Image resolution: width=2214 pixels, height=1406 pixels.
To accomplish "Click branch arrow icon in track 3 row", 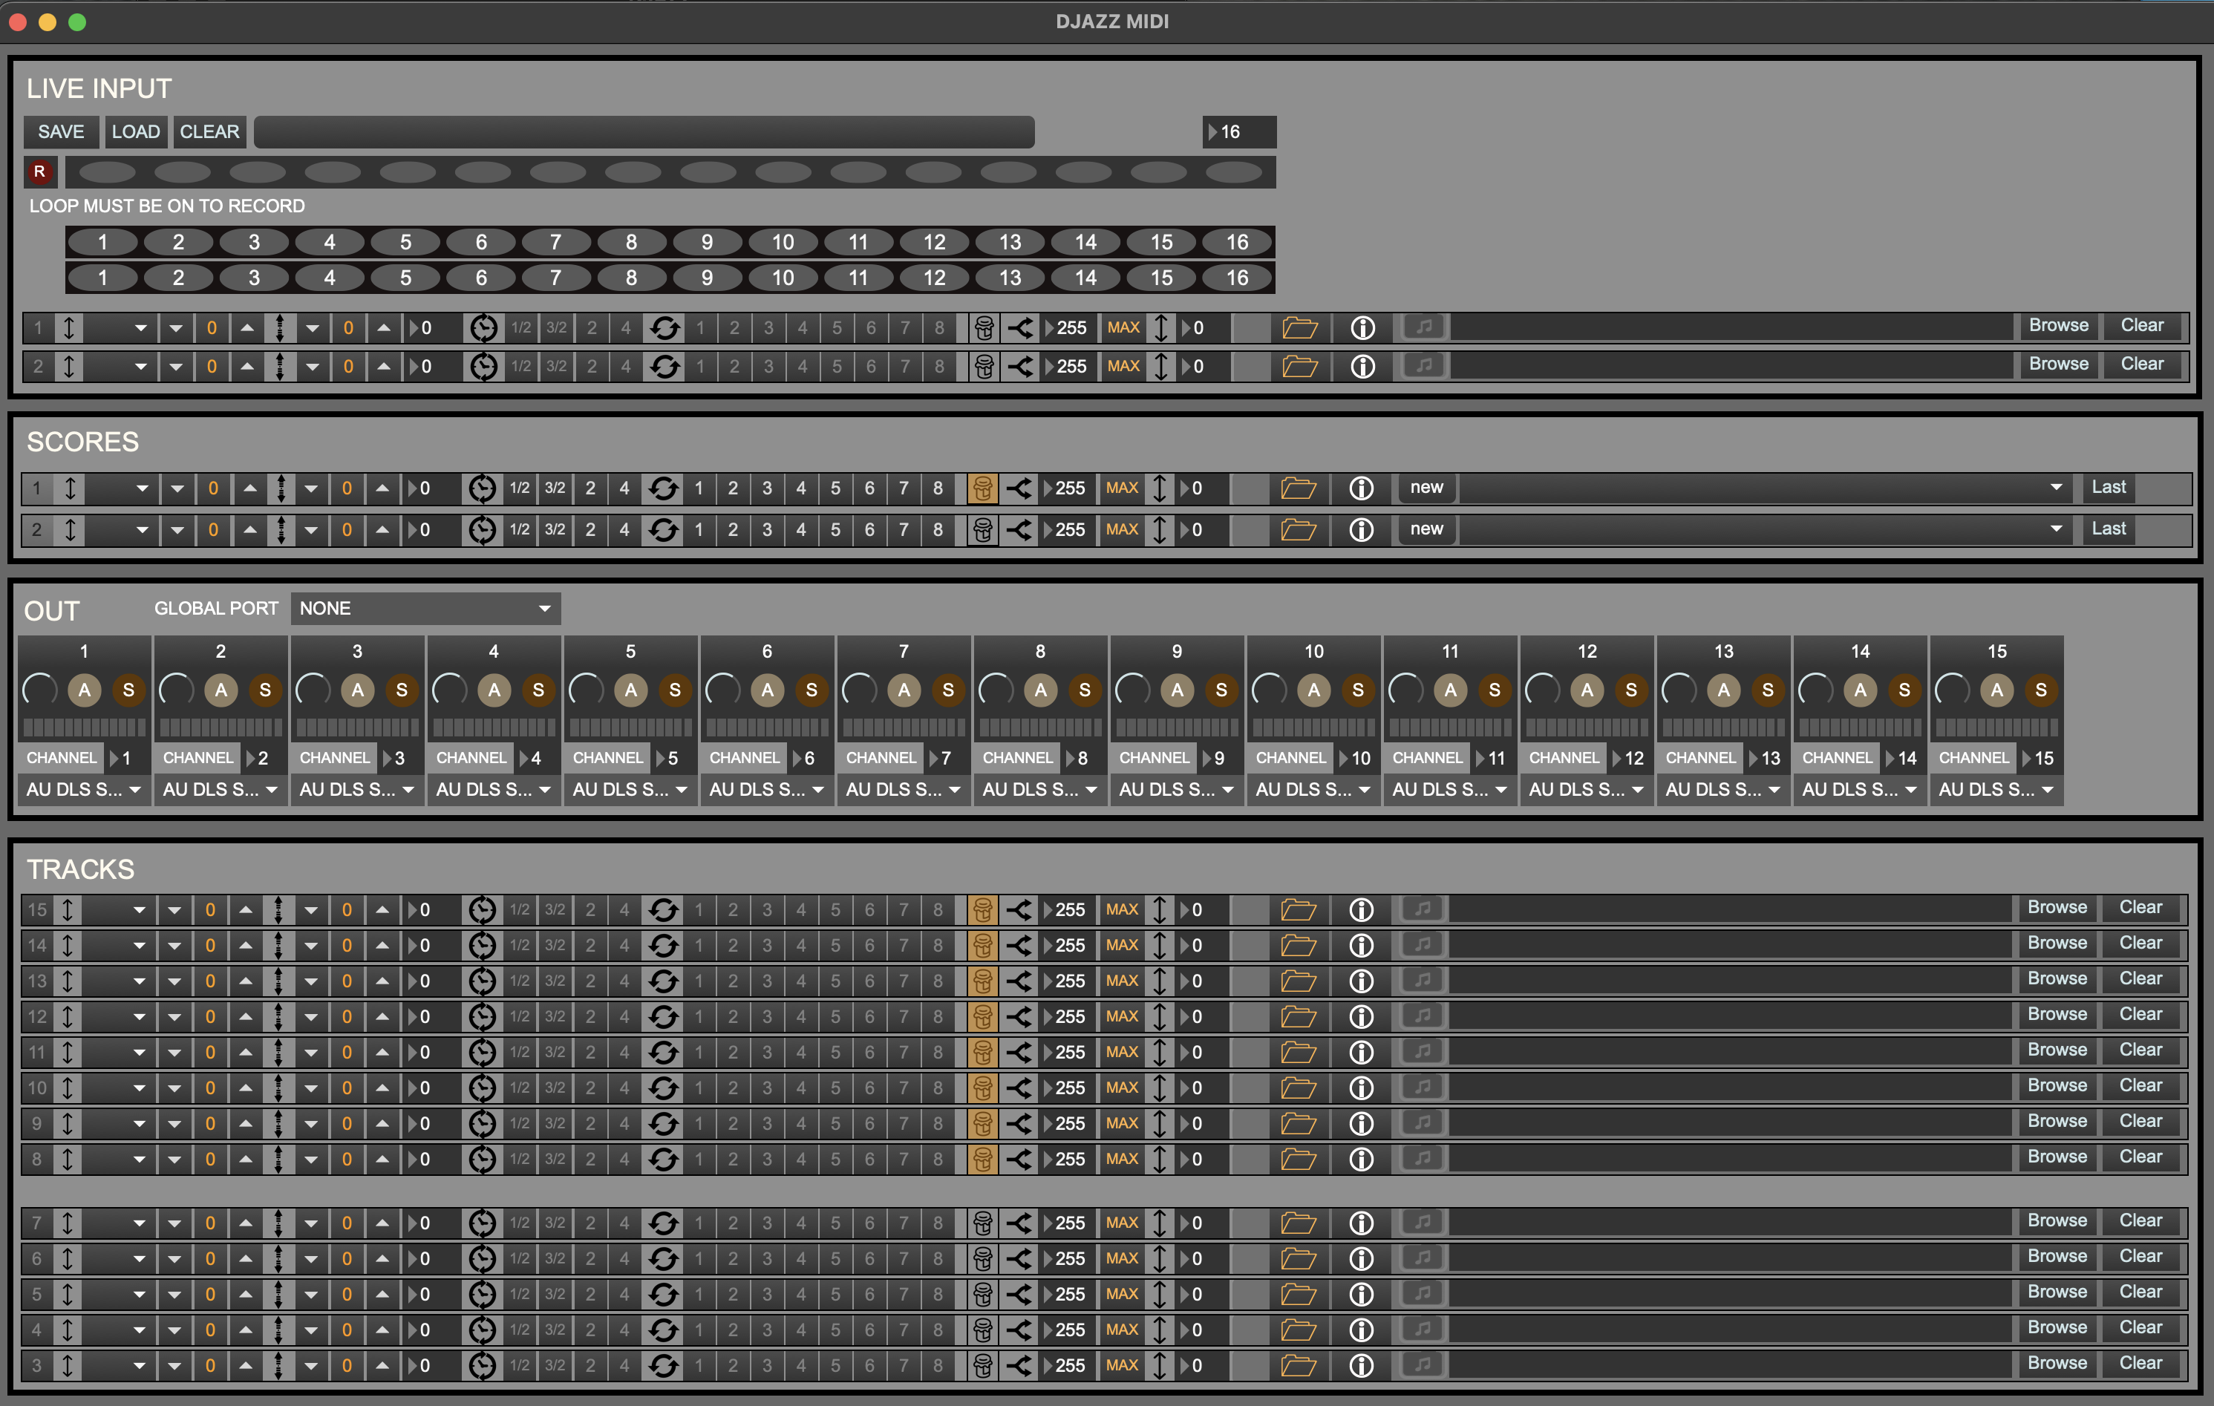I will 1019,1365.
